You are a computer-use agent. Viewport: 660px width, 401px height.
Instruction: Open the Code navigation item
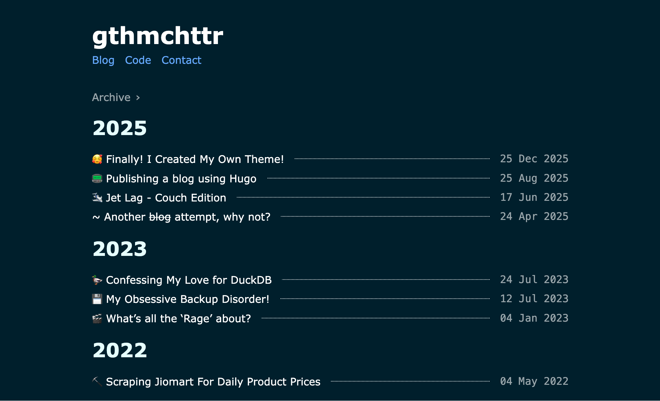138,60
